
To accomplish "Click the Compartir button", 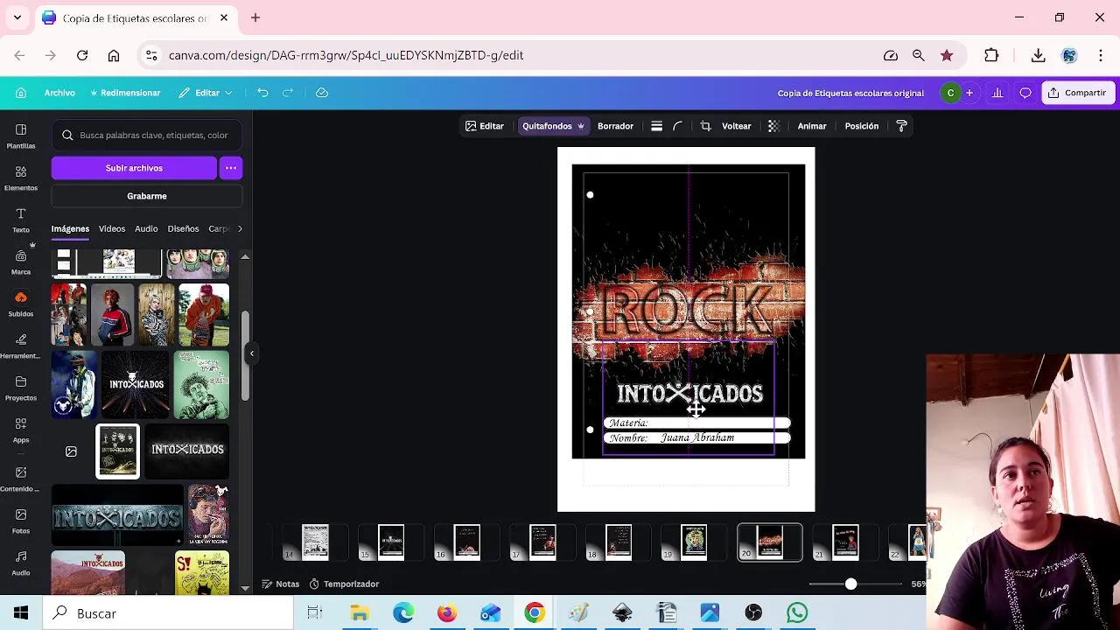I will 1078,93.
